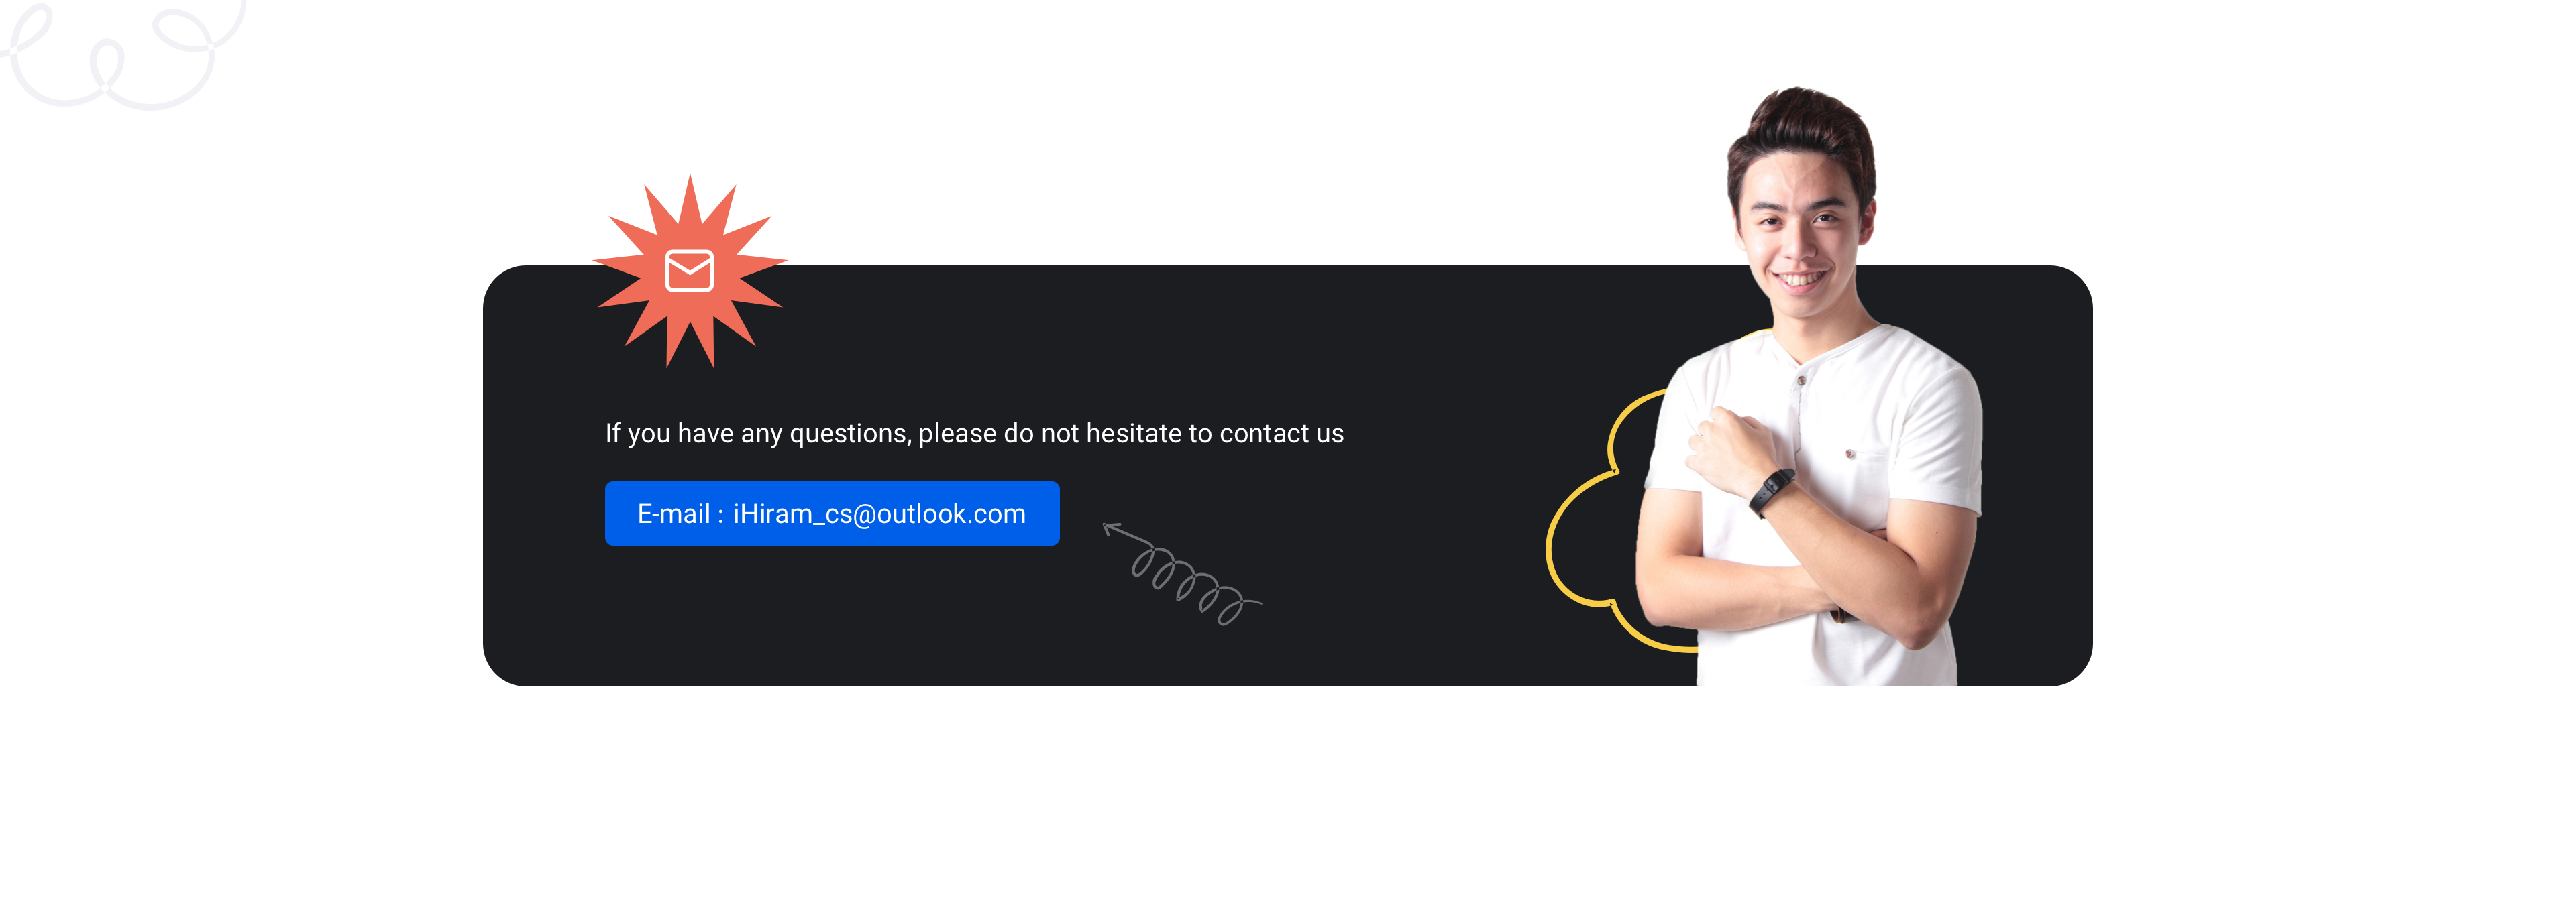Click the "E-mail :" label in the button
Viewport: 2576px width, 905px height.
click(680, 514)
